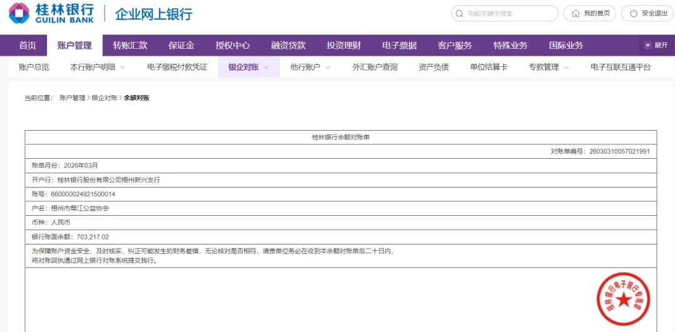Screen dimensions: 675x332
Task: Expand the 专款管理 dropdown
Action: [x=549, y=67]
